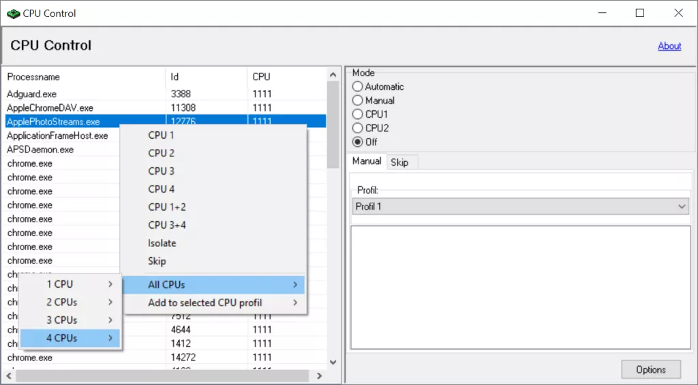The height and width of the screenshot is (385, 698).
Task: Click the process list scroll up arrow
Action: (x=333, y=75)
